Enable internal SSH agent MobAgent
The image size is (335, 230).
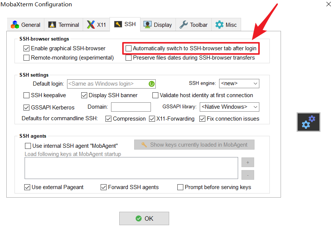click(28, 146)
